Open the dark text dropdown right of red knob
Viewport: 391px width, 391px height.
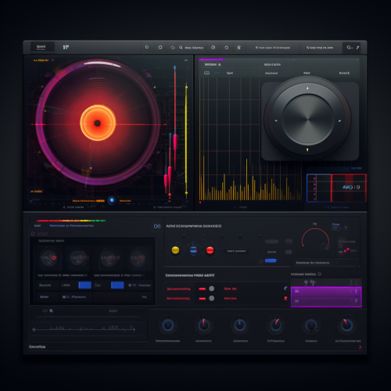tap(236, 251)
